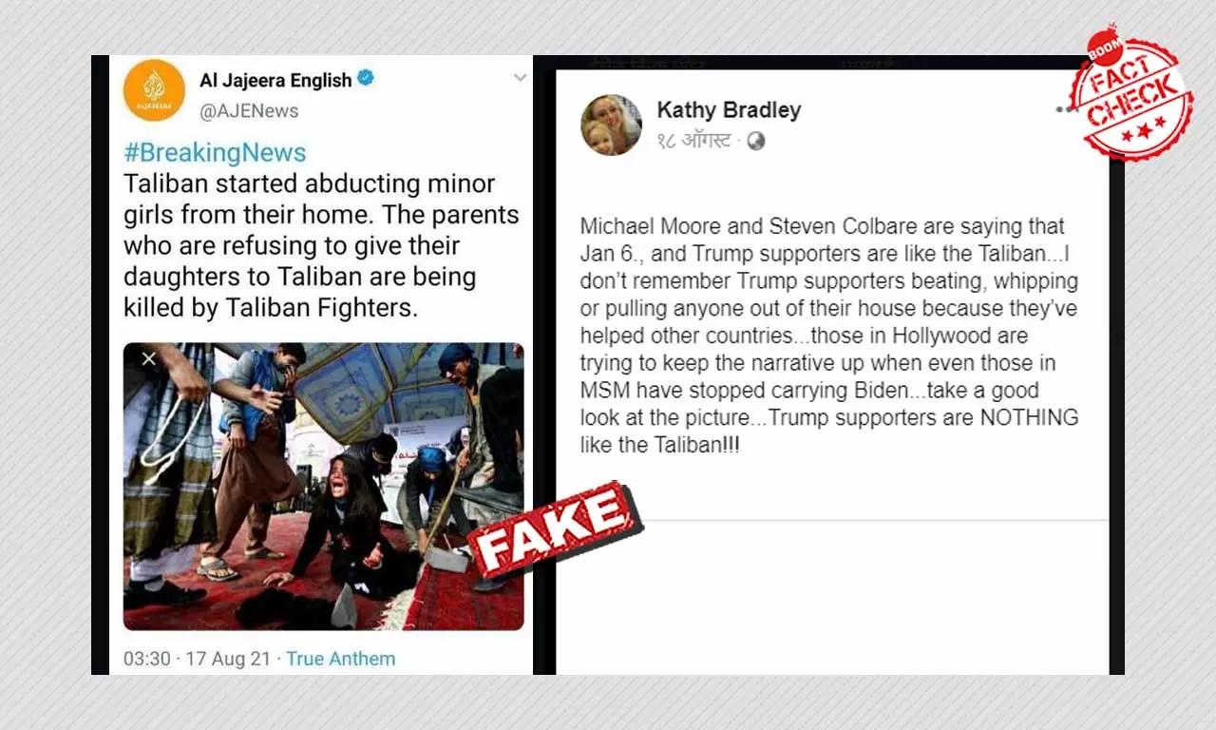Click Al Jajeera English account name

tap(275, 80)
